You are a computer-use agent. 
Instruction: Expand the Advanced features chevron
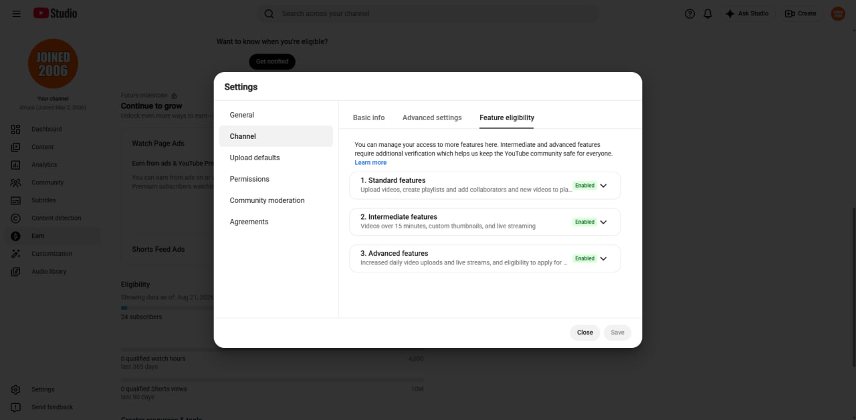click(x=603, y=258)
